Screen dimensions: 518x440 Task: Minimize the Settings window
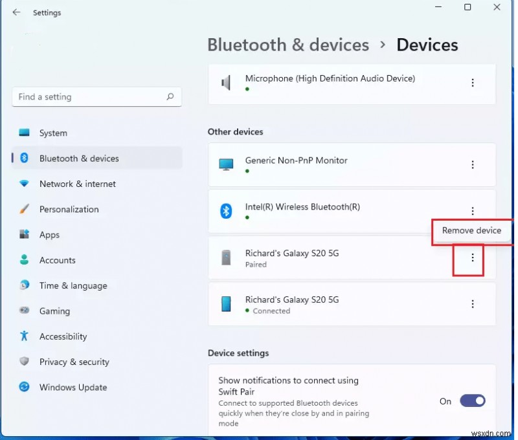point(438,7)
